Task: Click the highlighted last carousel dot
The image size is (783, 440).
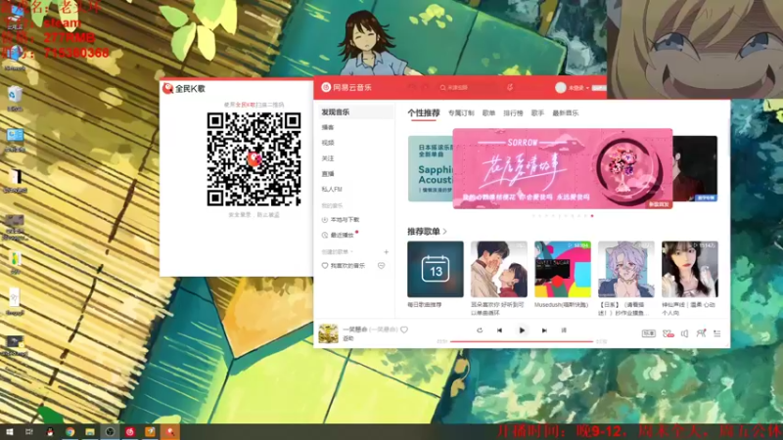Action: click(592, 216)
